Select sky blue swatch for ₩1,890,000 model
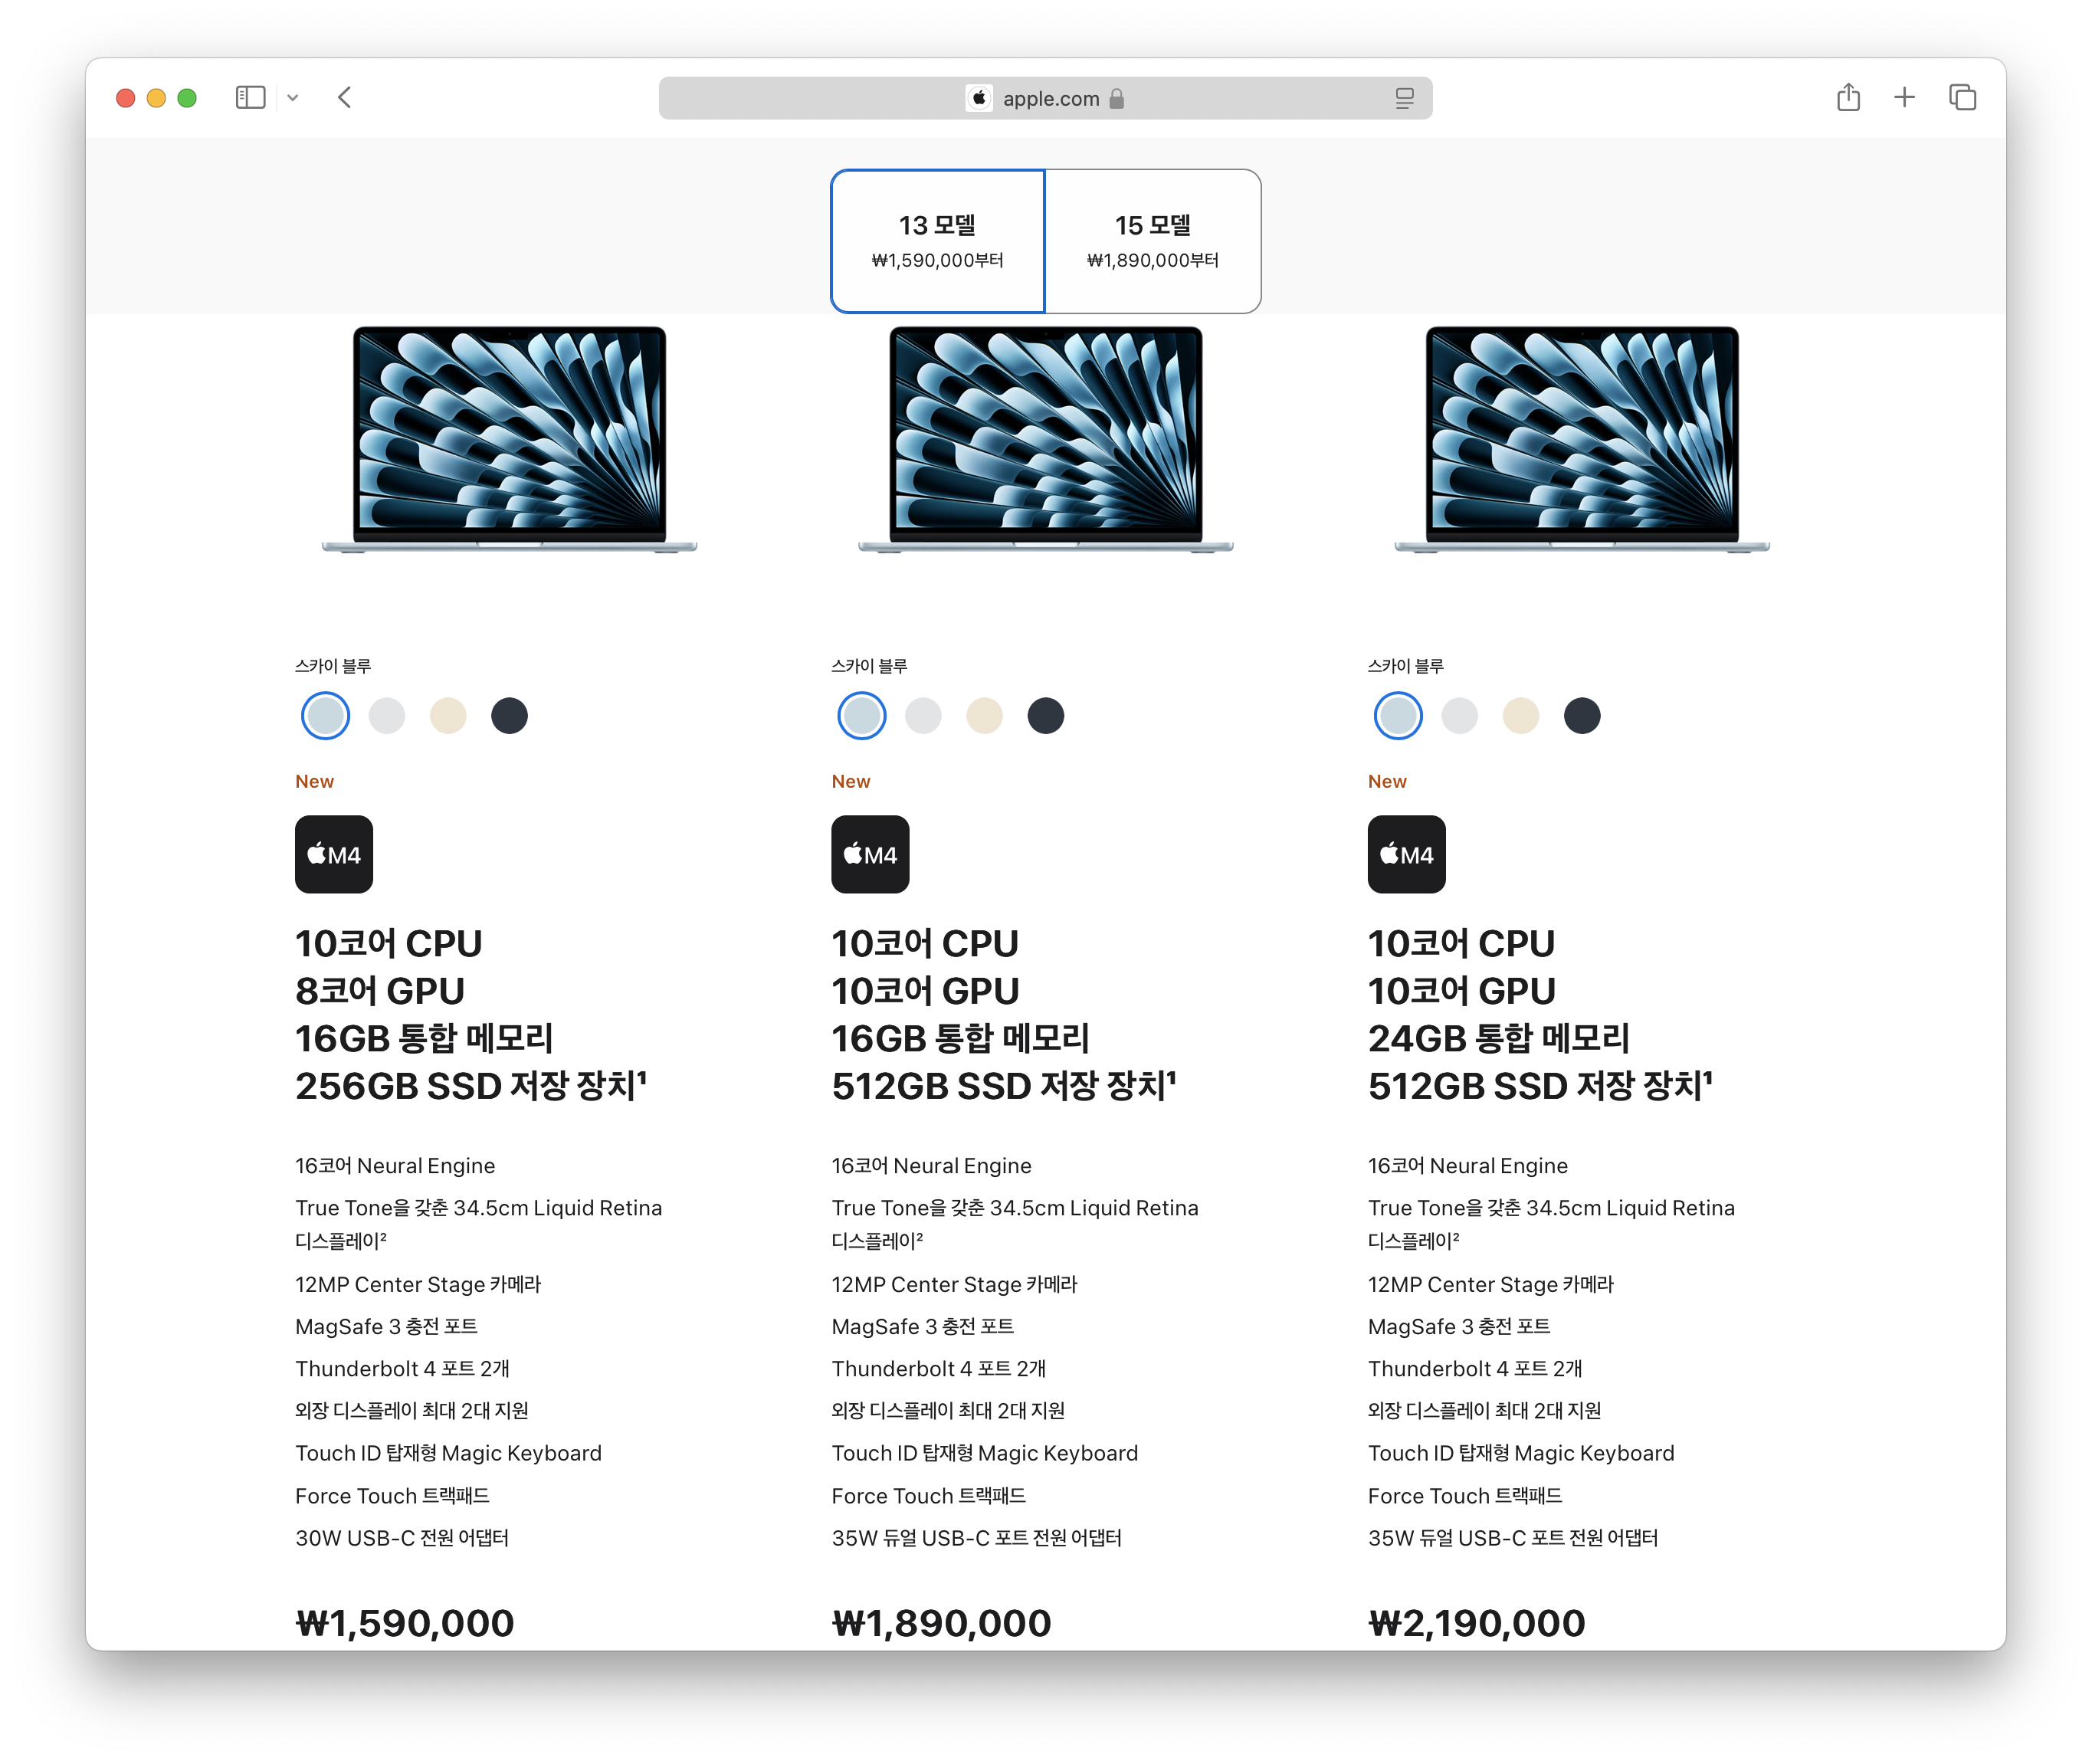This screenshot has height=1764, width=2092. tap(862, 716)
